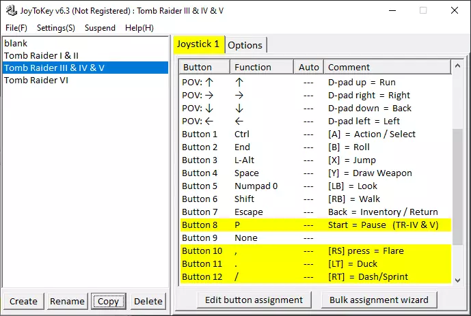
Task: Open the Settings(S) menu
Action: 56,28
